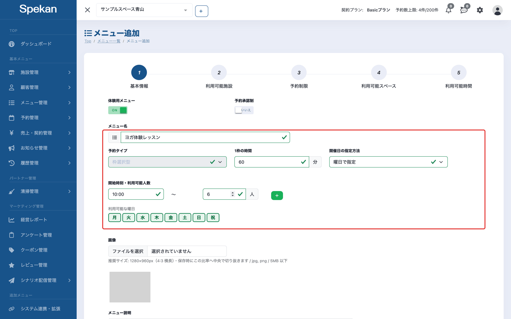Go to step 4 利用可能スペース
The width and height of the screenshot is (511, 319).
pyautogui.click(x=379, y=73)
